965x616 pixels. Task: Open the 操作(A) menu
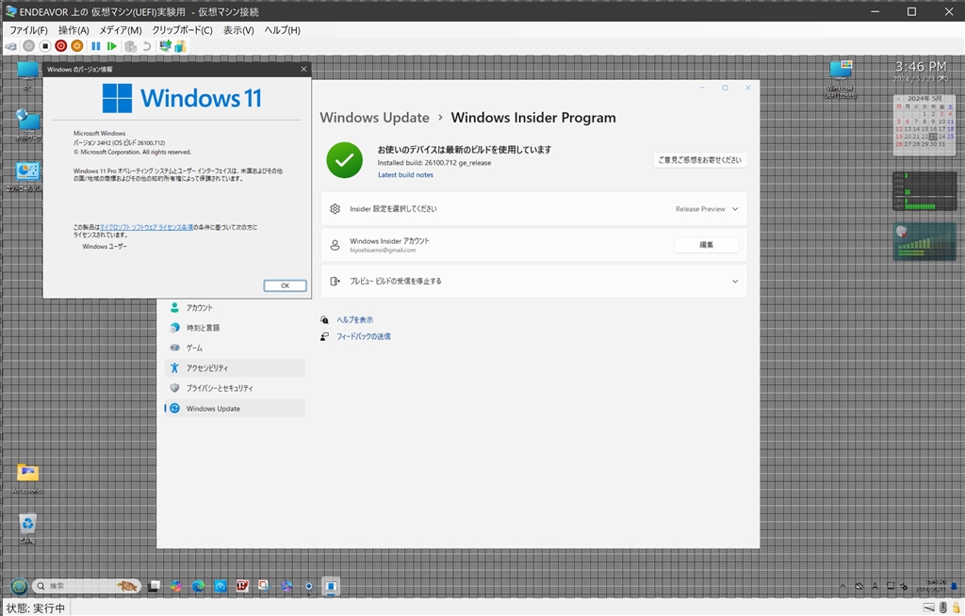(x=74, y=30)
